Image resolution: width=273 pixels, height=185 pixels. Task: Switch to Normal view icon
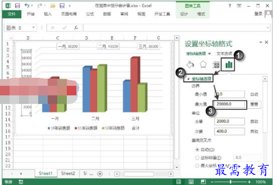tap(179, 182)
